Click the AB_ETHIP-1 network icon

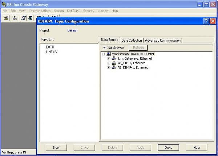tap(114, 68)
